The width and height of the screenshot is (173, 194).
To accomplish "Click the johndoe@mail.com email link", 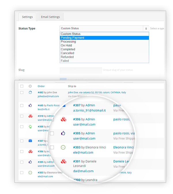I will 48,96.
